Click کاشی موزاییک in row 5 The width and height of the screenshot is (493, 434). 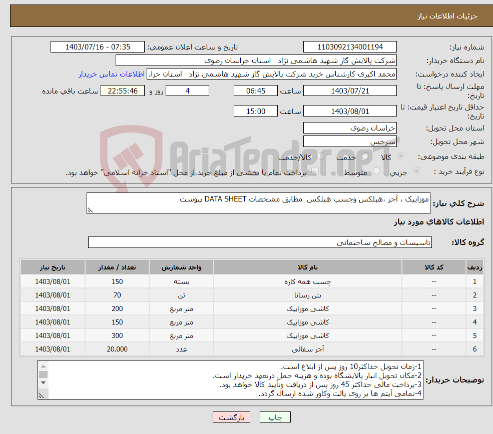pyautogui.click(x=307, y=335)
